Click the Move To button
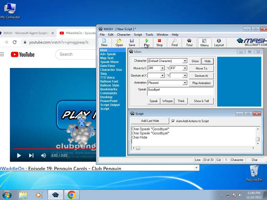 coord(201,68)
